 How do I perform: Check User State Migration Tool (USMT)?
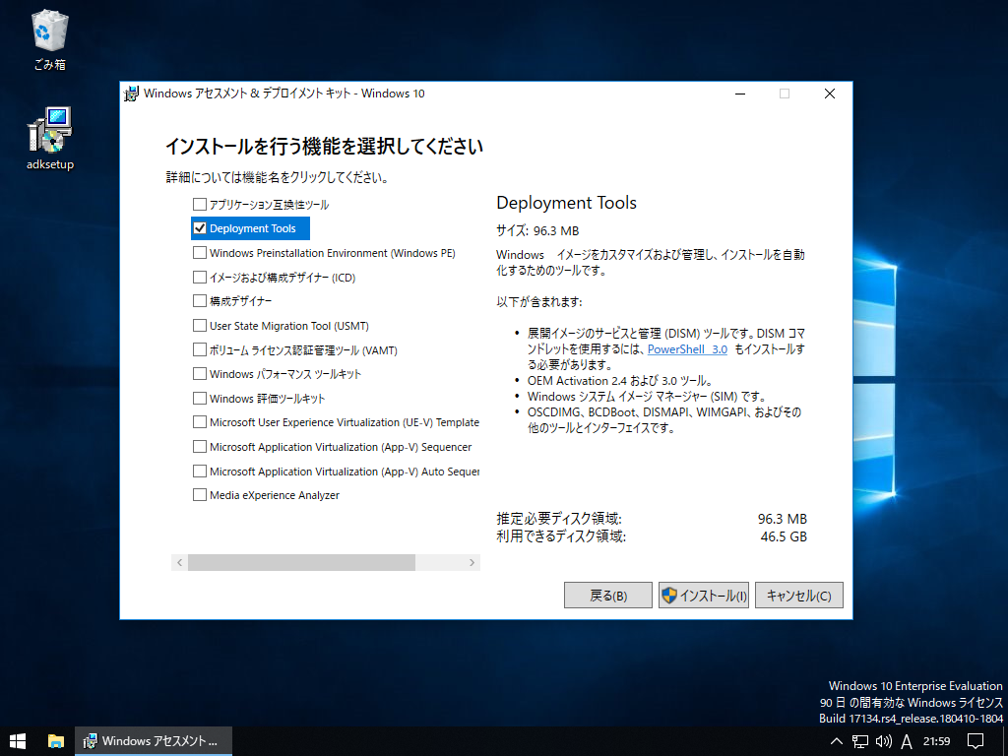click(x=200, y=325)
